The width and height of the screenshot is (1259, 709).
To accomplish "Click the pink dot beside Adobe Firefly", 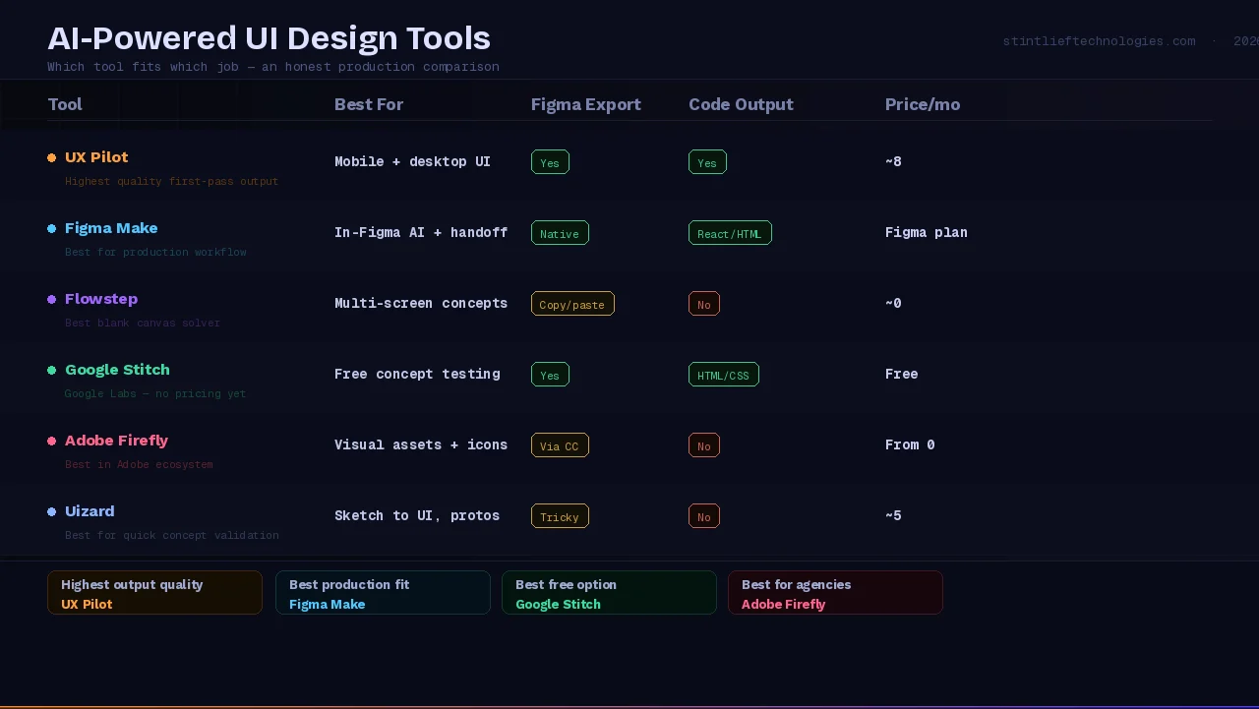I will [x=52, y=442].
